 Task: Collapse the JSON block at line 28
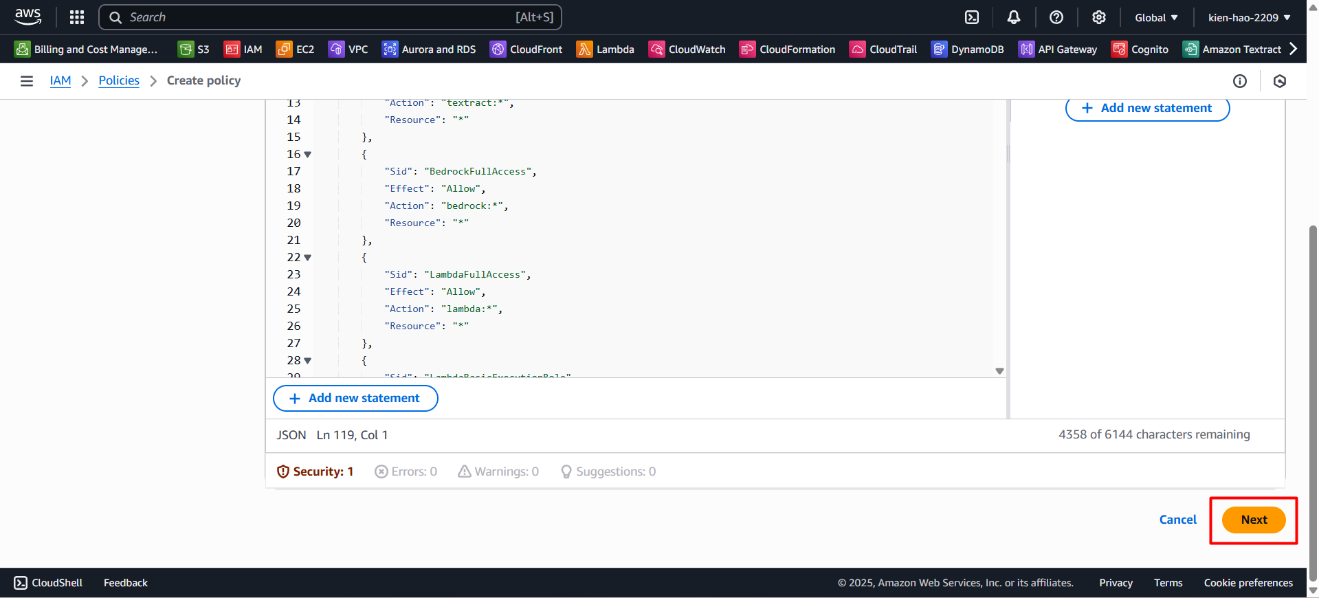click(x=308, y=361)
